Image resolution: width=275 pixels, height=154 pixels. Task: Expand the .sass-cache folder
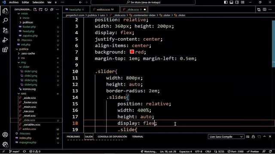click(x=27, y=53)
